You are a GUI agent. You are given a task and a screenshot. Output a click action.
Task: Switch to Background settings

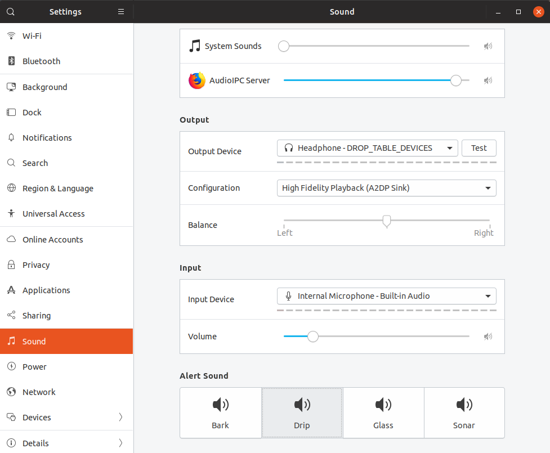pyautogui.click(x=66, y=87)
